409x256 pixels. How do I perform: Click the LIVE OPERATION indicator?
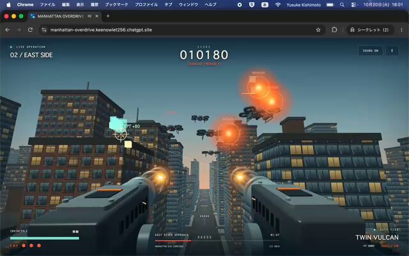point(28,47)
